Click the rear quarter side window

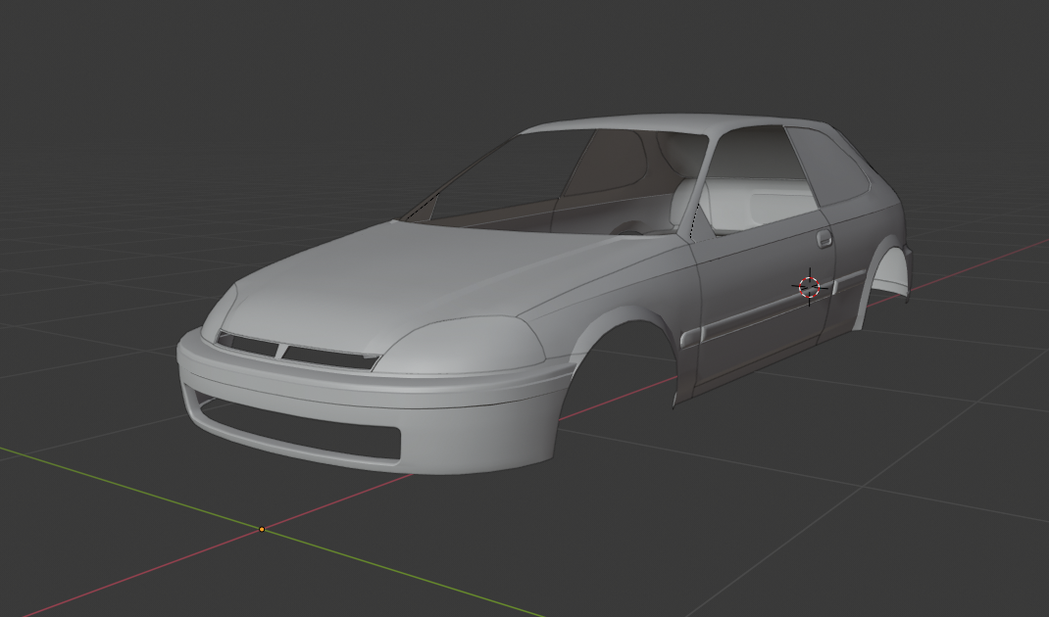coord(829,166)
